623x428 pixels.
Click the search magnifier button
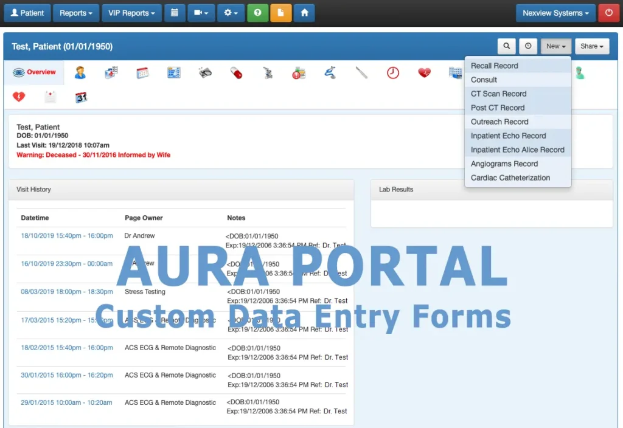point(507,46)
